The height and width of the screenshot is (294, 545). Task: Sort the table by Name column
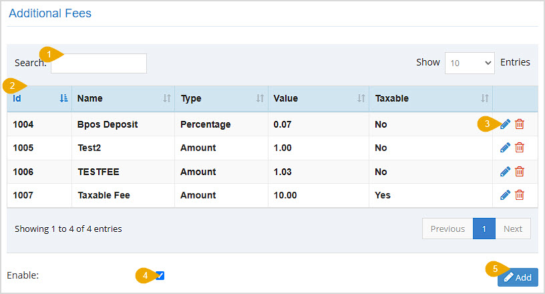coord(124,98)
